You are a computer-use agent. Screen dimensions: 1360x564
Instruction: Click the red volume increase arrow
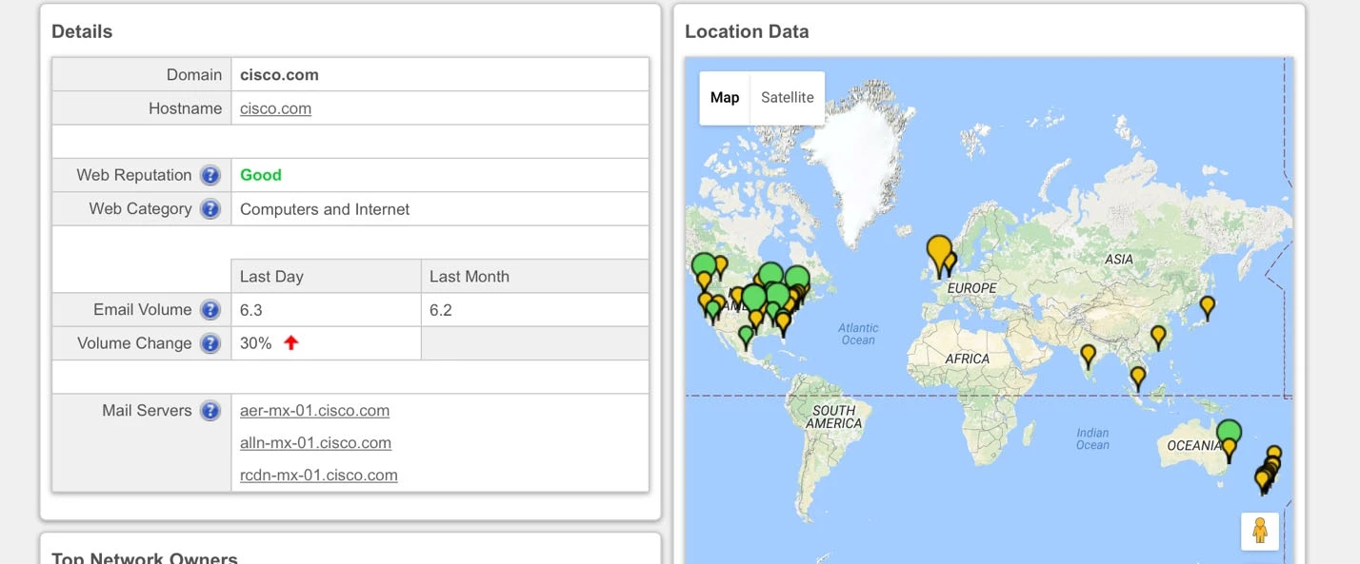[291, 343]
